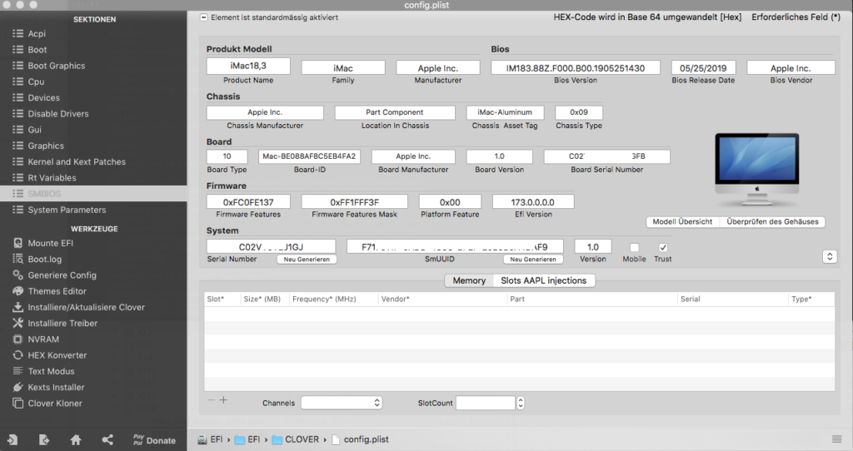Open Rt Variables section
The image size is (853, 451).
coord(93,178)
